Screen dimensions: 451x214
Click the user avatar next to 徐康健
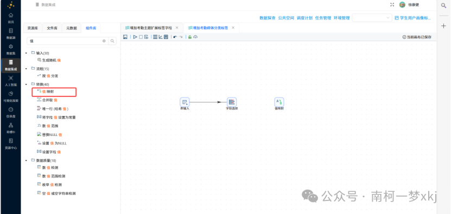coord(402,4)
